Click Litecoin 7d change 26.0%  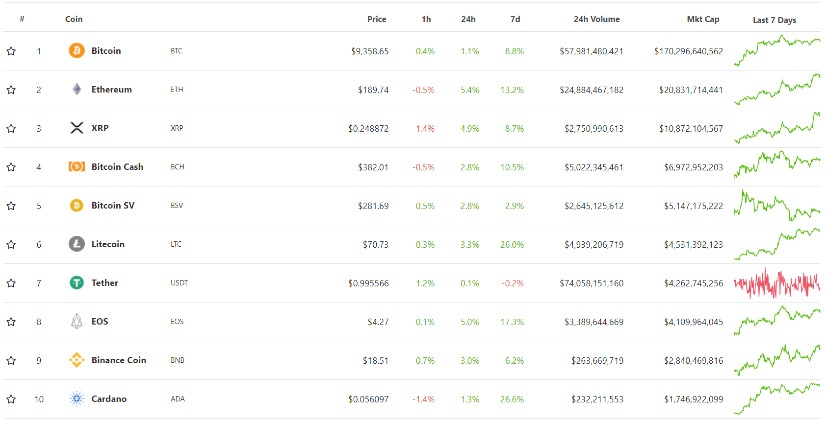(x=512, y=244)
